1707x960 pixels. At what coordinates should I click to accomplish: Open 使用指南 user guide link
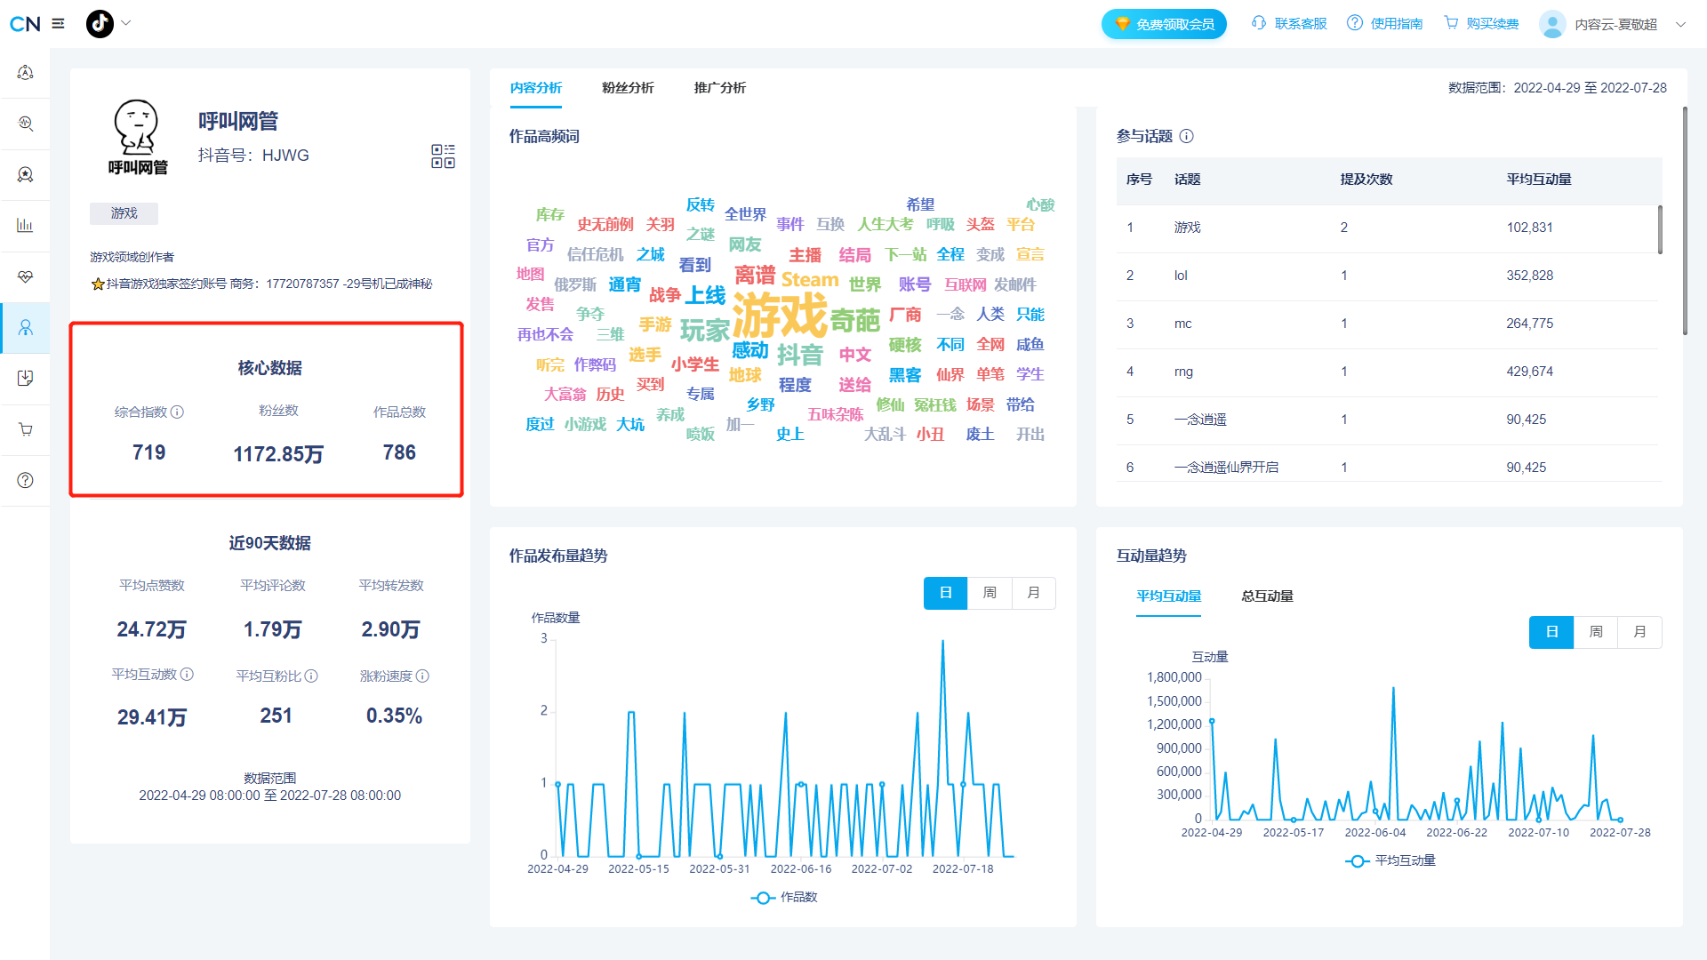tap(1397, 24)
